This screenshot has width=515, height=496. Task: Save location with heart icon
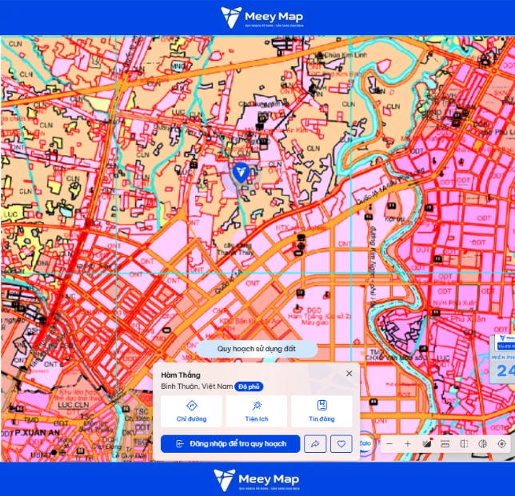point(341,444)
